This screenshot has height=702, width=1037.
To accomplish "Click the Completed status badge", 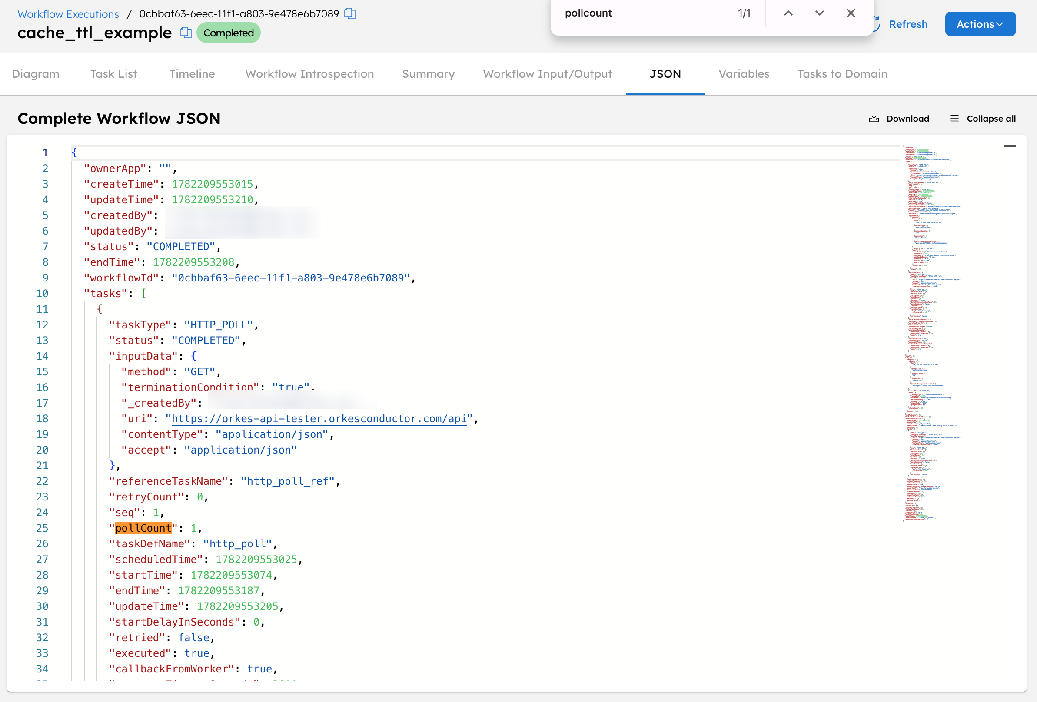I will (x=229, y=33).
